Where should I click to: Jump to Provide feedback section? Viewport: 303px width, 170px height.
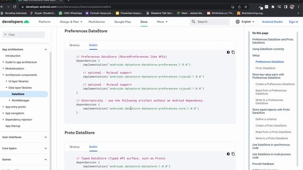tap(263, 164)
